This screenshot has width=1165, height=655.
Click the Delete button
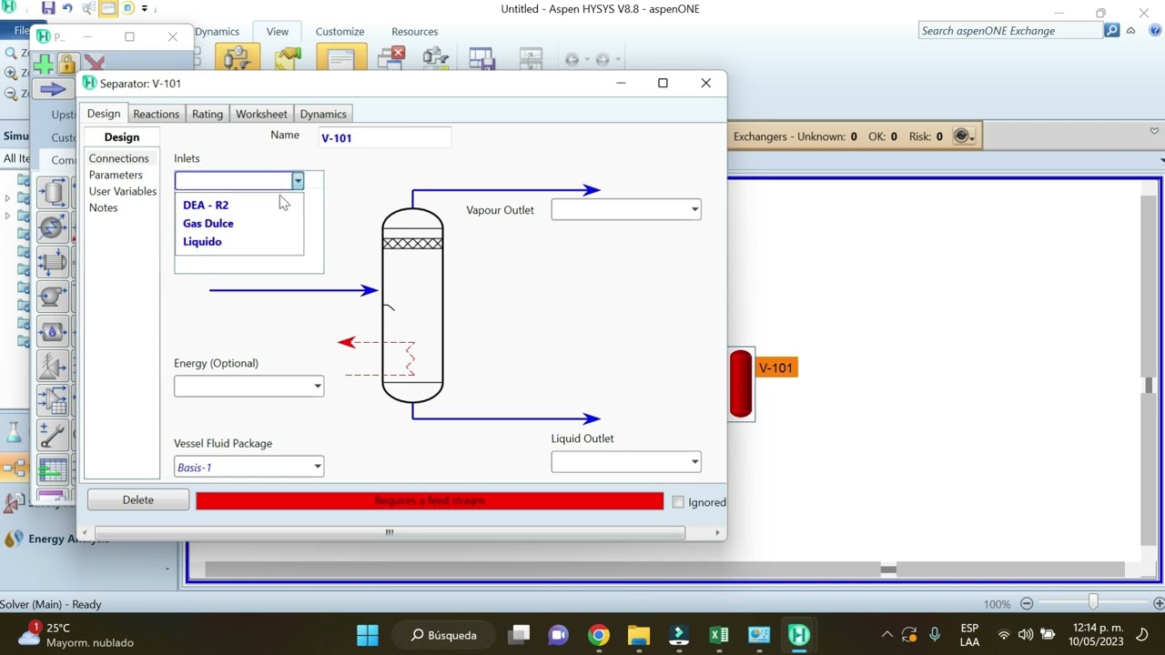(x=138, y=500)
